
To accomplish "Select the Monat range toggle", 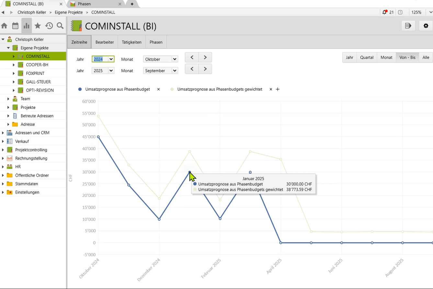I will click(386, 57).
